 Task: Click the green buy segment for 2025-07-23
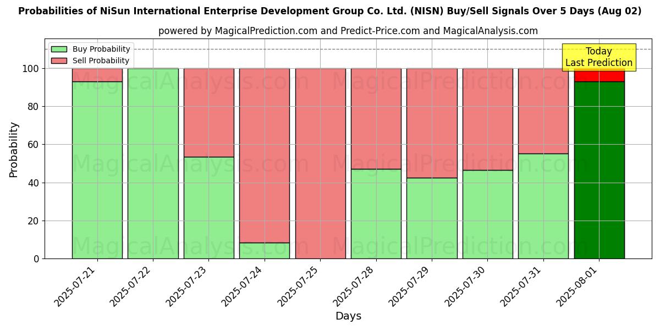click(x=209, y=208)
